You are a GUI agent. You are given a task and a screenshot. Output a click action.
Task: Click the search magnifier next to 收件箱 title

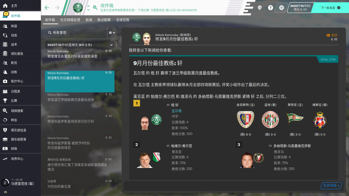coord(95,8)
